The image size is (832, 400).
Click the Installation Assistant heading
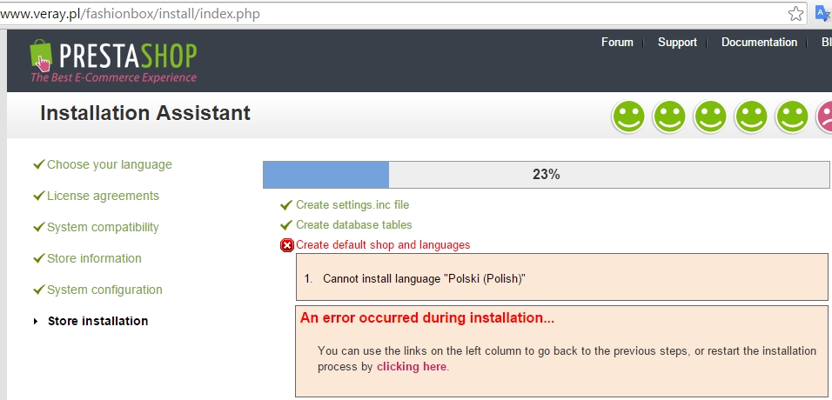point(145,113)
